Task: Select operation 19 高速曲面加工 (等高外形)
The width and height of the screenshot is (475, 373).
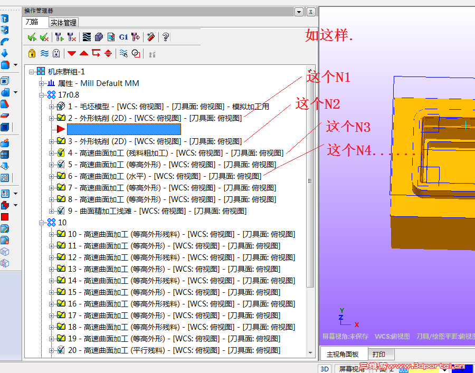Action: (174, 339)
